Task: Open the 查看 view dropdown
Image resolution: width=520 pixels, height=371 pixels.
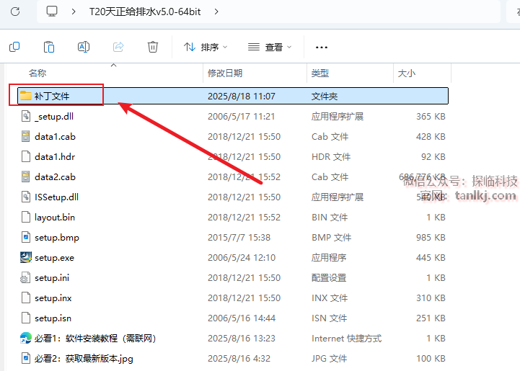Action: click(x=270, y=47)
